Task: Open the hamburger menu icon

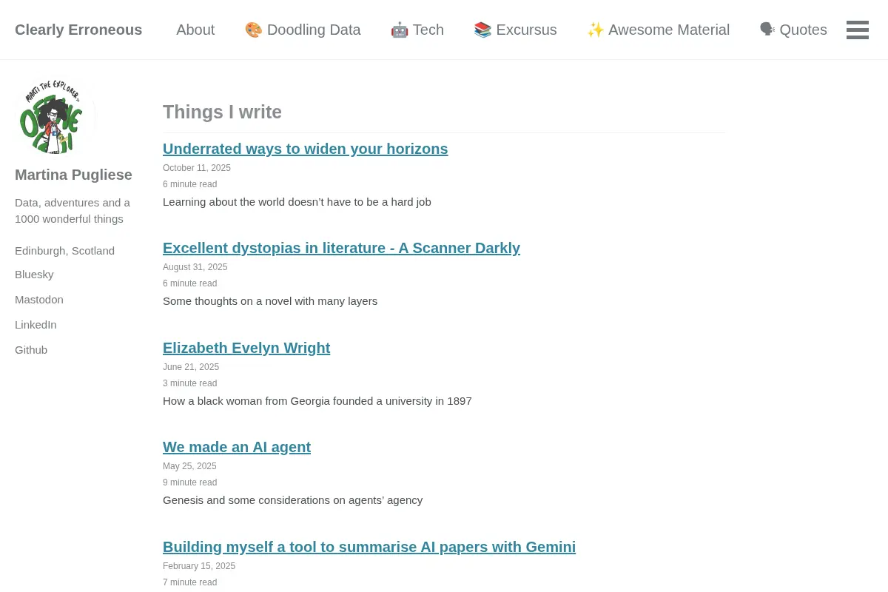Action: (858, 30)
